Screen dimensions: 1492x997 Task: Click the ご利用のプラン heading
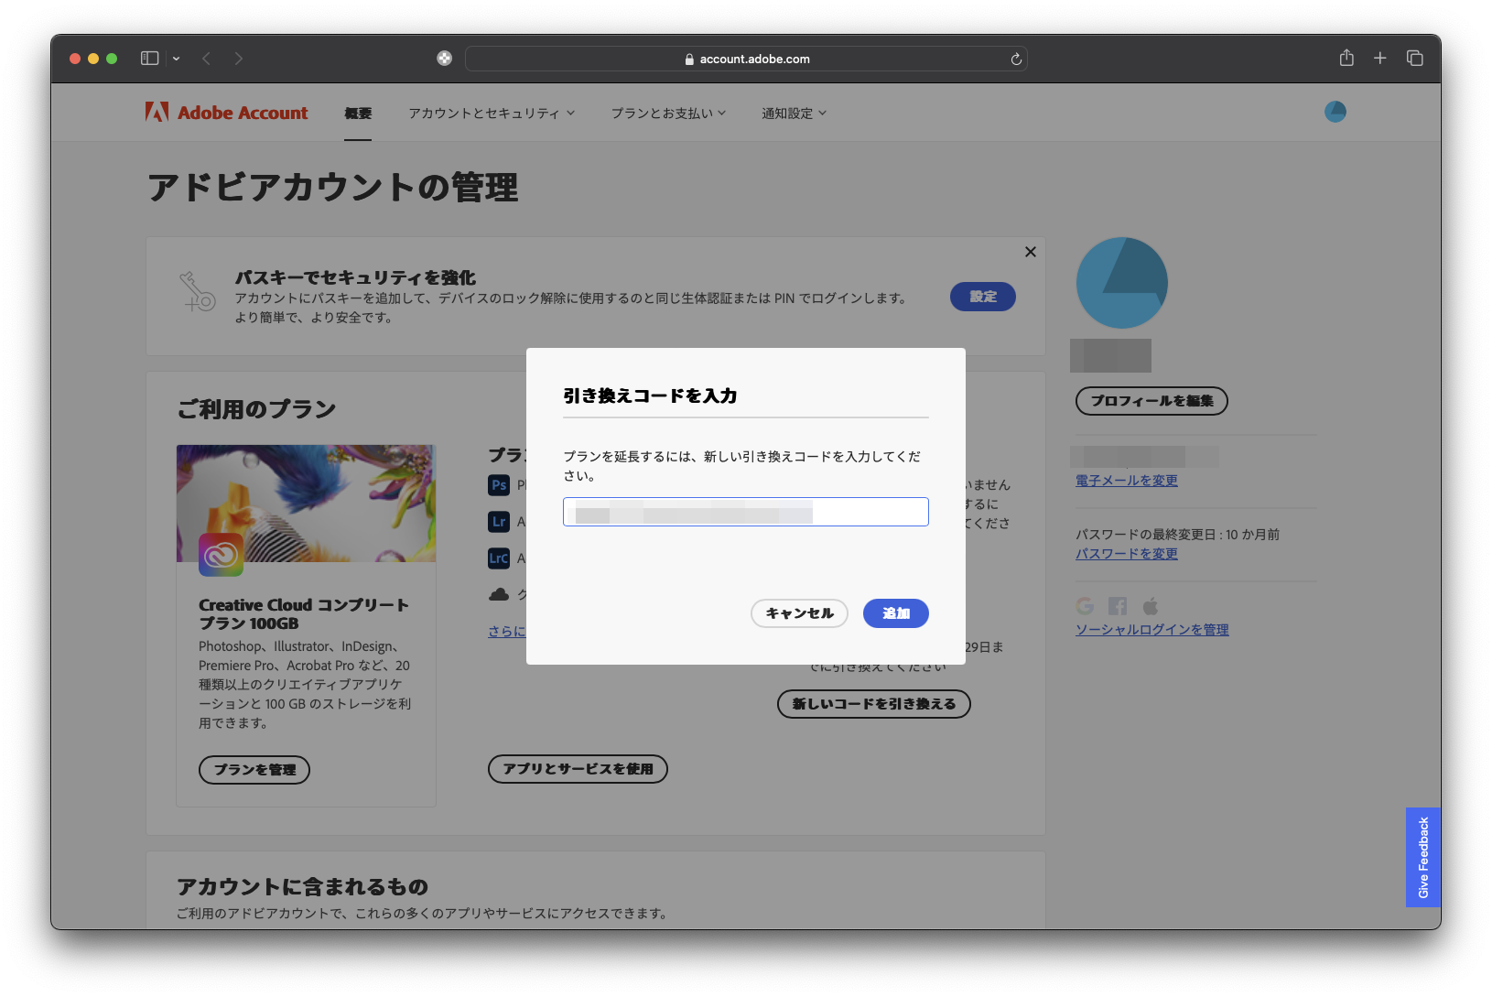(x=256, y=409)
